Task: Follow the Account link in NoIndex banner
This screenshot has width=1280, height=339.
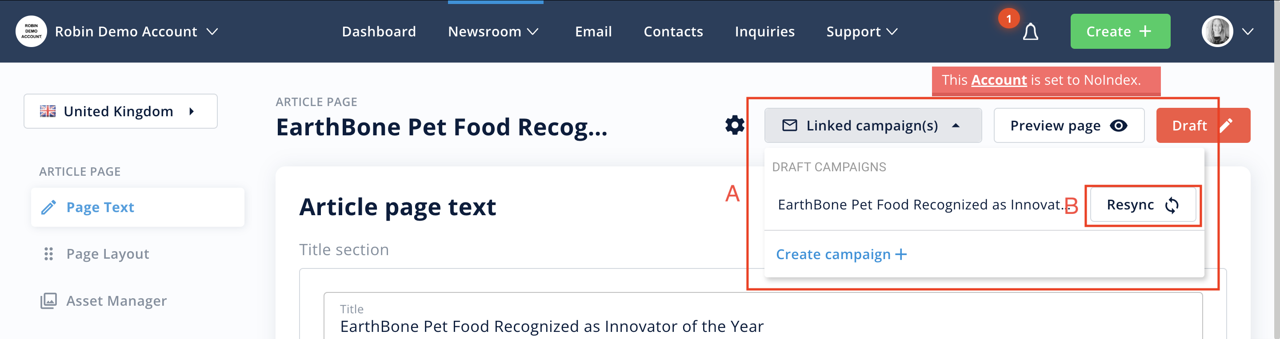Action: pos(999,80)
